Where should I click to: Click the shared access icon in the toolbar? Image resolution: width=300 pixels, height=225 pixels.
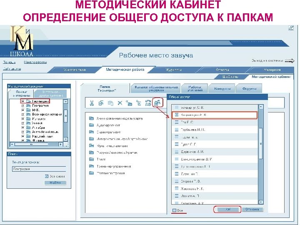click(x=157, y=103)
